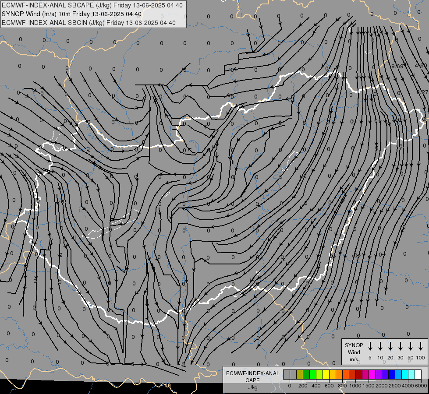Viewport: 429px width, 394px height.
Task: Click the 600 tick label in CAPE legend
Action: coord(329,386)
